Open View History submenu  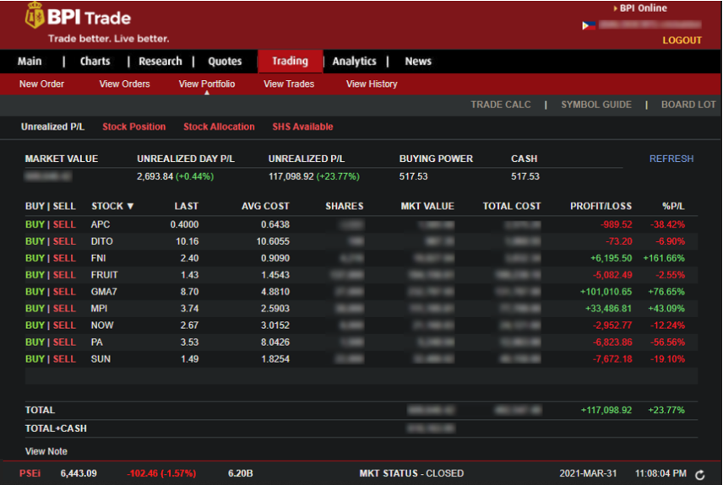(372, 84)
